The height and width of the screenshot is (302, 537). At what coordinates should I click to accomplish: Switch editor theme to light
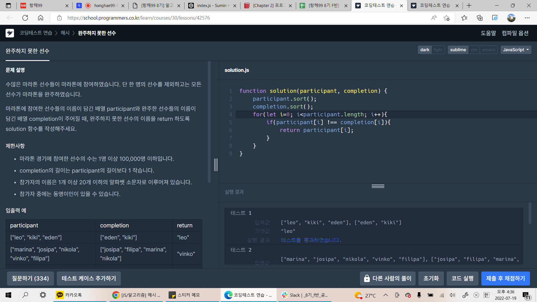(x=438, y=50)
